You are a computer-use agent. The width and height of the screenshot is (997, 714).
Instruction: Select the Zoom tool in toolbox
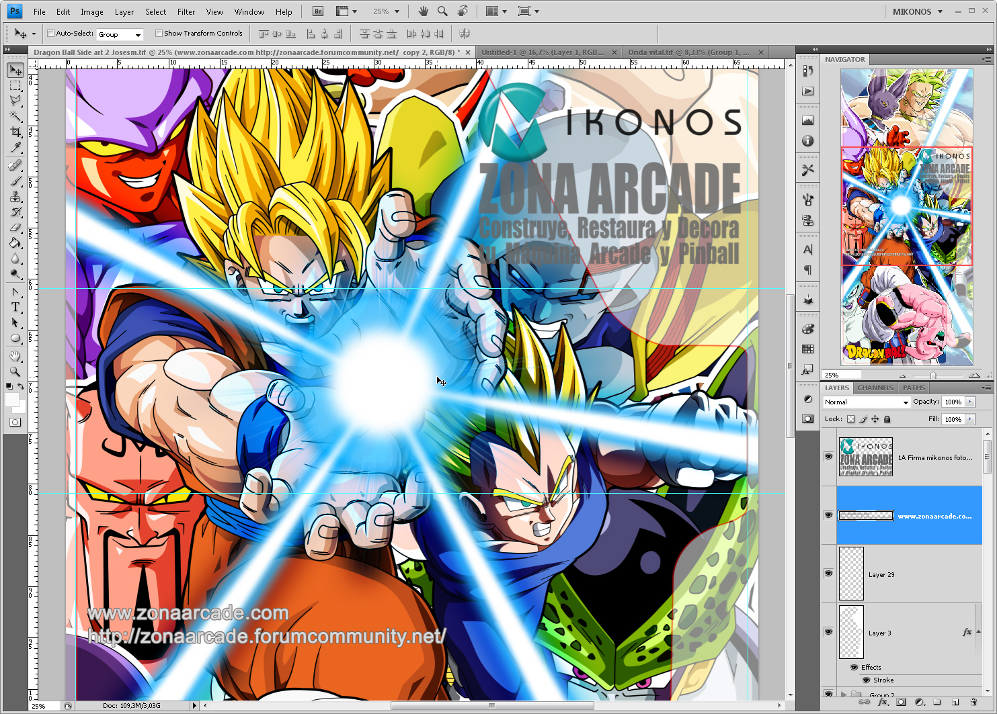(x=15, y=371)
